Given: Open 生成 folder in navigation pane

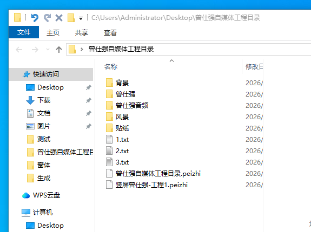Looking at the screenshot, I should tap(44, 178).
